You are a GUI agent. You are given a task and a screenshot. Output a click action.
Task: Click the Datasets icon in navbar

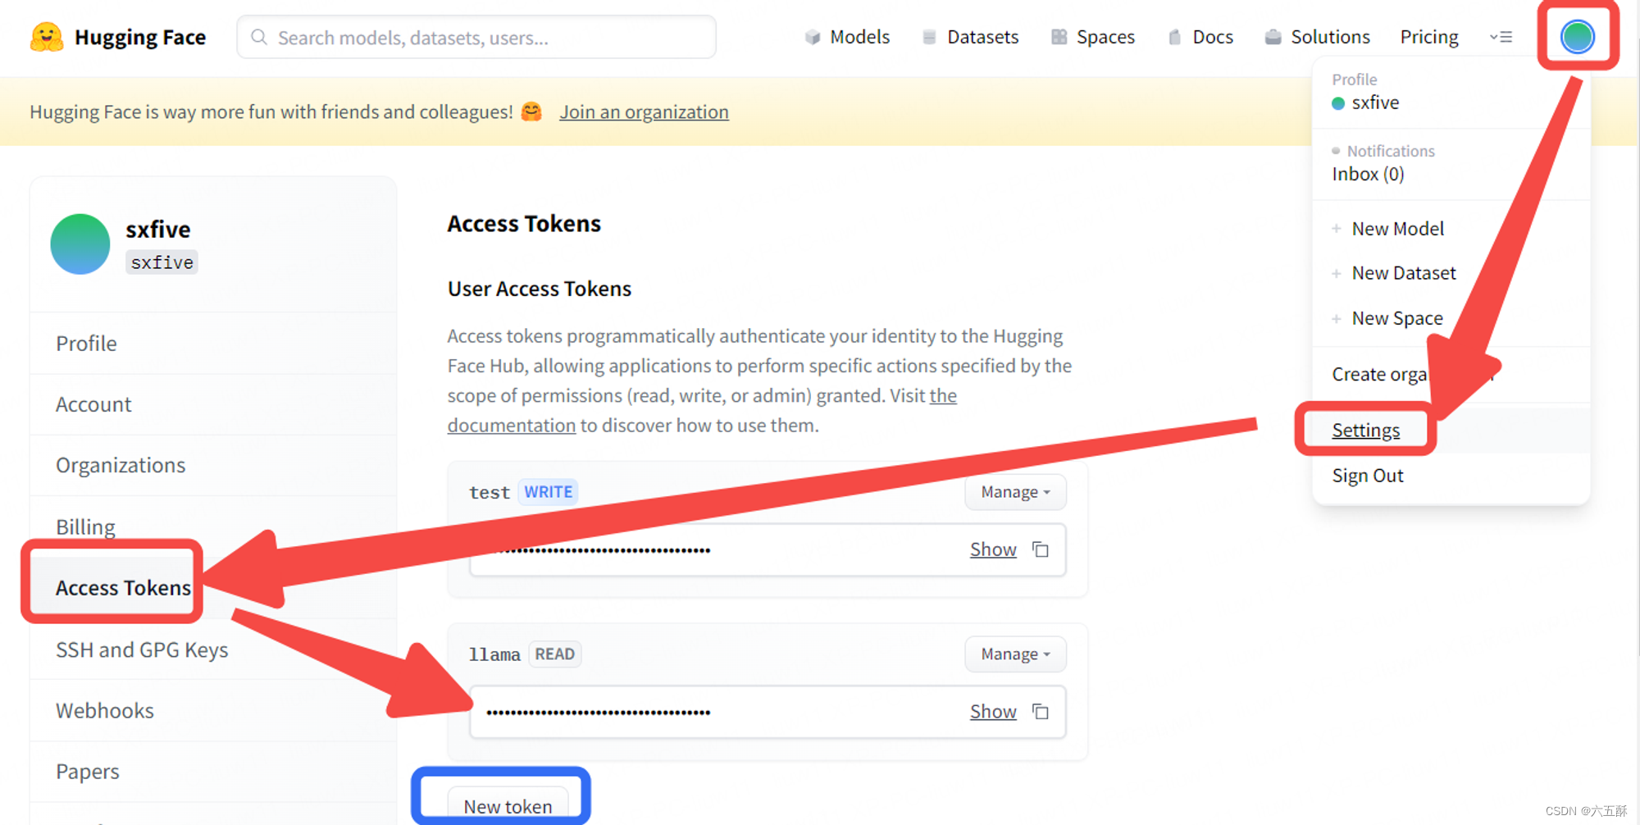[x=929, y=37]
